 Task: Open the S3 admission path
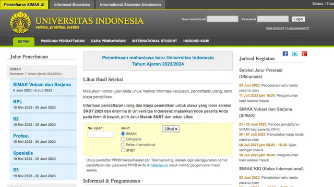[16, 170]
